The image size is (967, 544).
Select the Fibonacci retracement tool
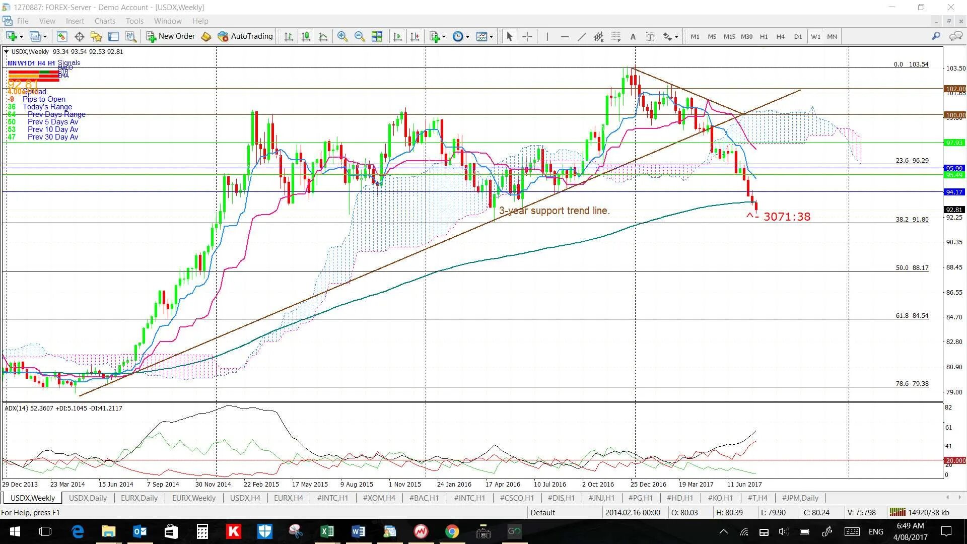pos(616,36)
